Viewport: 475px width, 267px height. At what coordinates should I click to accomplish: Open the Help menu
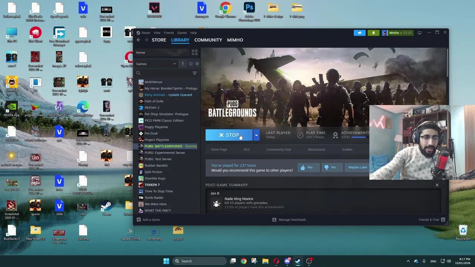click(193, 33)
